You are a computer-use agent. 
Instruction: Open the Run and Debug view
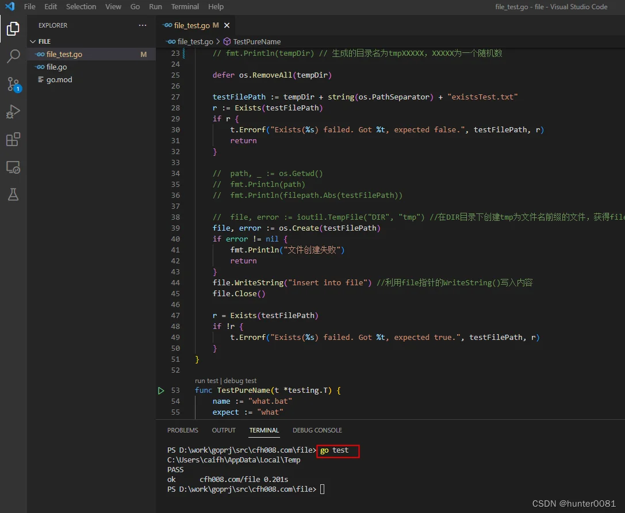[x=13, y=112]
